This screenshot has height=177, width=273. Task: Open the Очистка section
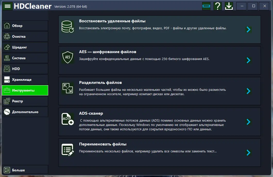25,36
